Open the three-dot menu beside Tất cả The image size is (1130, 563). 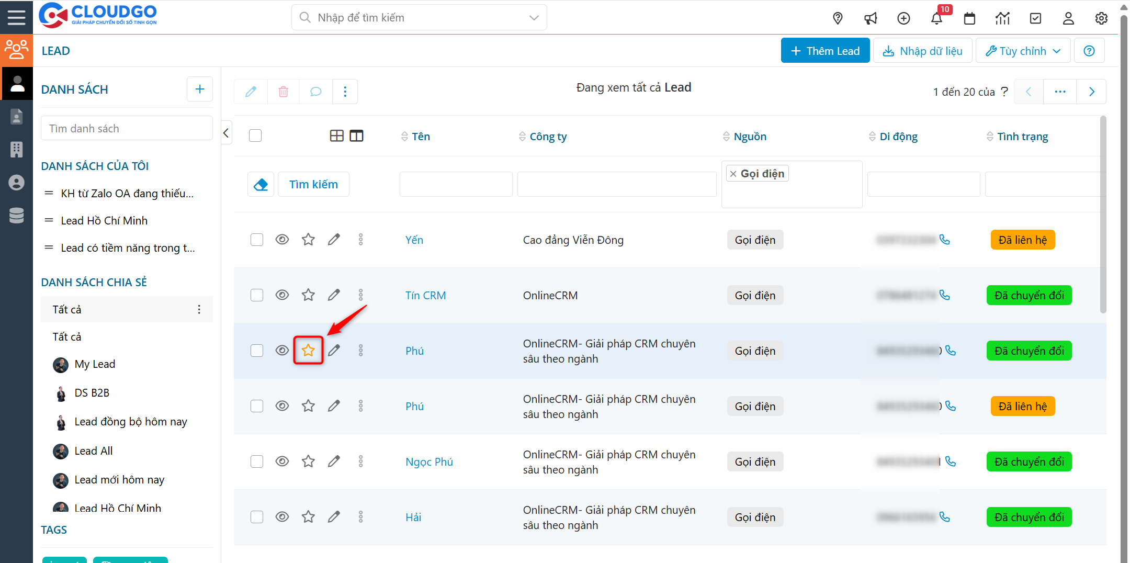pyautogui.click(x=199, y=309)
